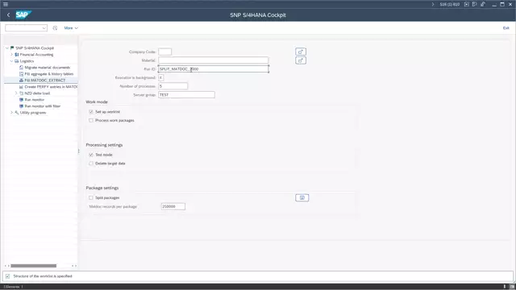Click the Exit button
The image size is (516, 290).
click(506, 28)
